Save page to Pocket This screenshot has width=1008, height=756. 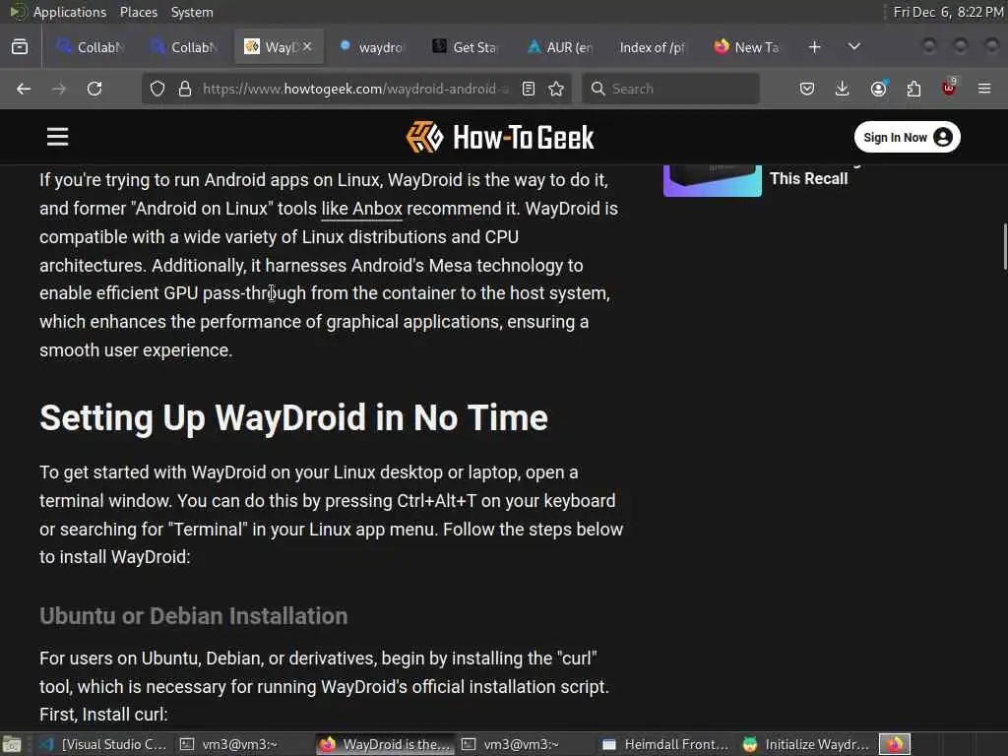[x=807, y=89]
